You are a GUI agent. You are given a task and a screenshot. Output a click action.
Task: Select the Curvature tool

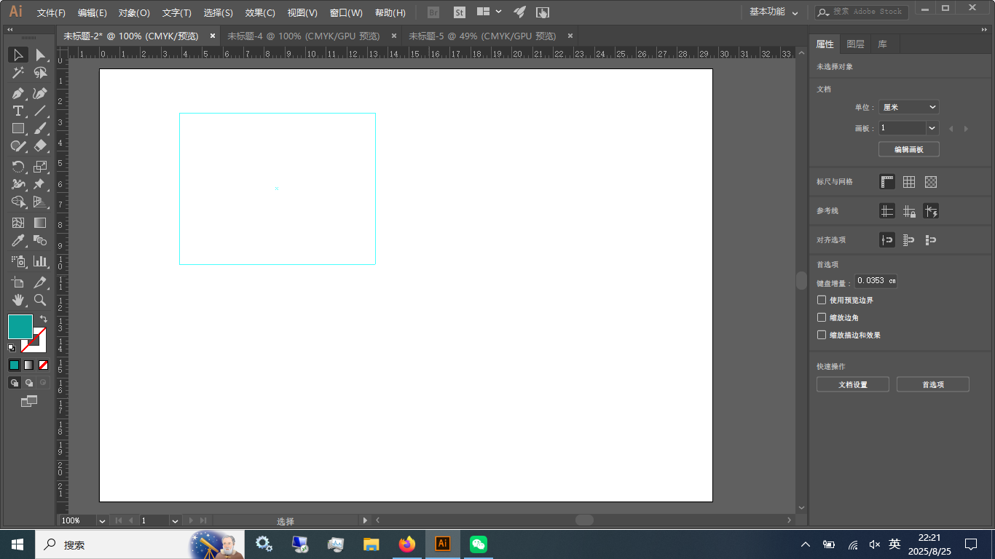click(x=40, y=93)
